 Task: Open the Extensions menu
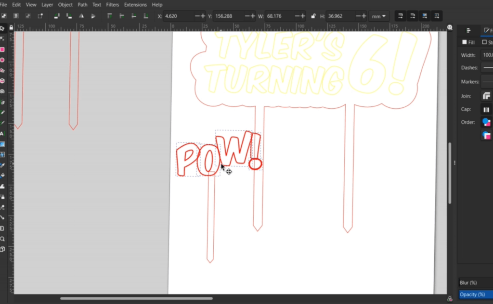[135, 4]
